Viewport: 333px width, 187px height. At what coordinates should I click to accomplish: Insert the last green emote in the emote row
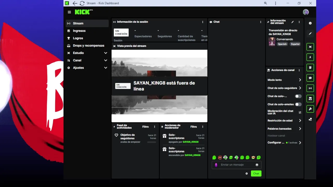259,157
